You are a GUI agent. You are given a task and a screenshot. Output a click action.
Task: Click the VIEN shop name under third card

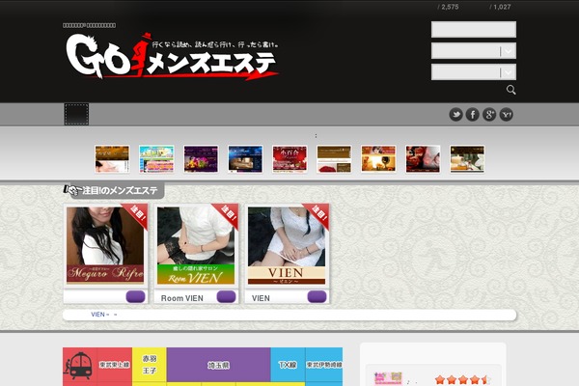pyautogui.click(x=261, y=298)
